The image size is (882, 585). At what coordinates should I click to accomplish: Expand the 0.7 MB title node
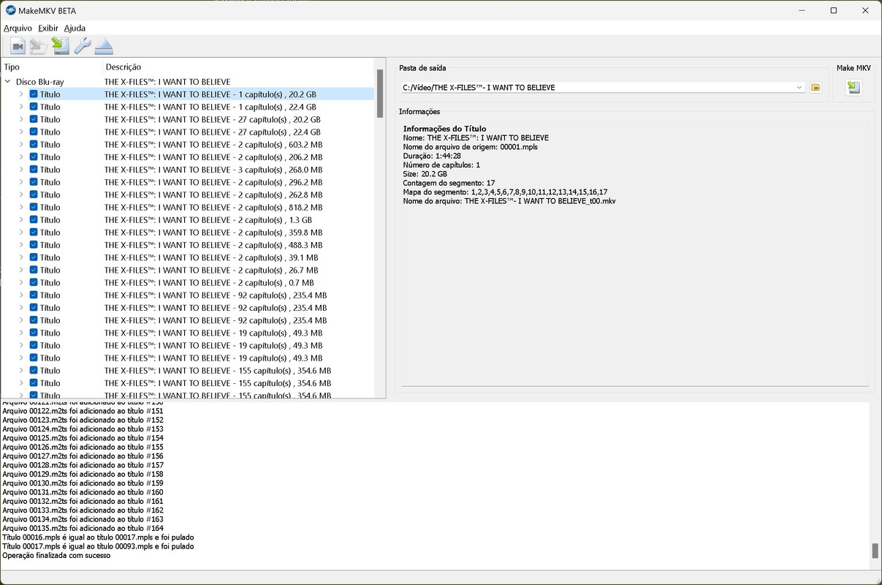click(x=21, y=283)
